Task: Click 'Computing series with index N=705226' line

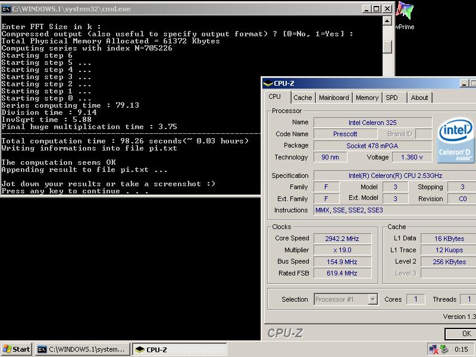Action: tap(87, 48)
